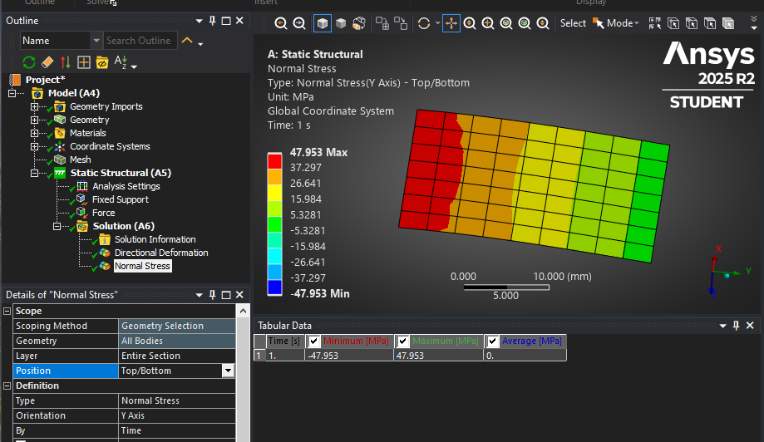Collapse the Solution (A6) tree node
This screenshot has width=764, height=442.
click(x=57, y=226)
